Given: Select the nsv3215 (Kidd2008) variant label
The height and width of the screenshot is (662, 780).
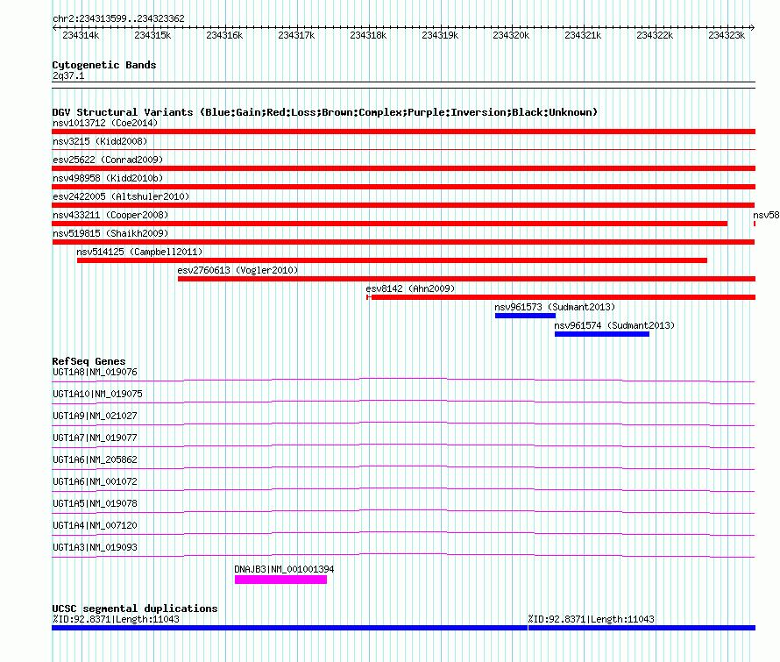Looking at the screenshot, I should click(x=100, y=141).
